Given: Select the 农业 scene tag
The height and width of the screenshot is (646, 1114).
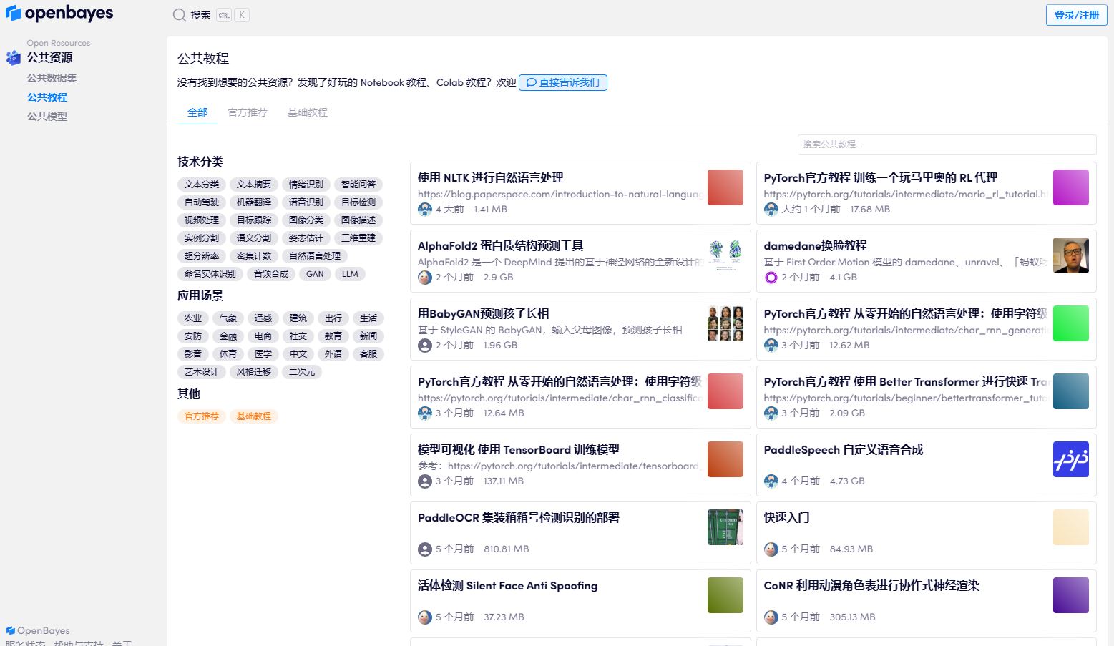Looking at the screenshot, I should tap(193, 318).
